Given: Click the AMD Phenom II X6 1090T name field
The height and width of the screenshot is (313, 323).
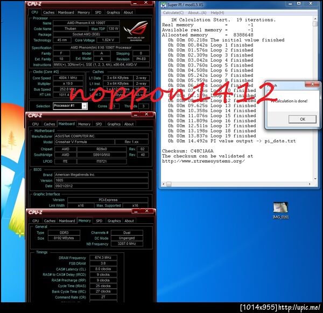Looking at the screenshot, I should pyautogui.click(x=86, y=23).
